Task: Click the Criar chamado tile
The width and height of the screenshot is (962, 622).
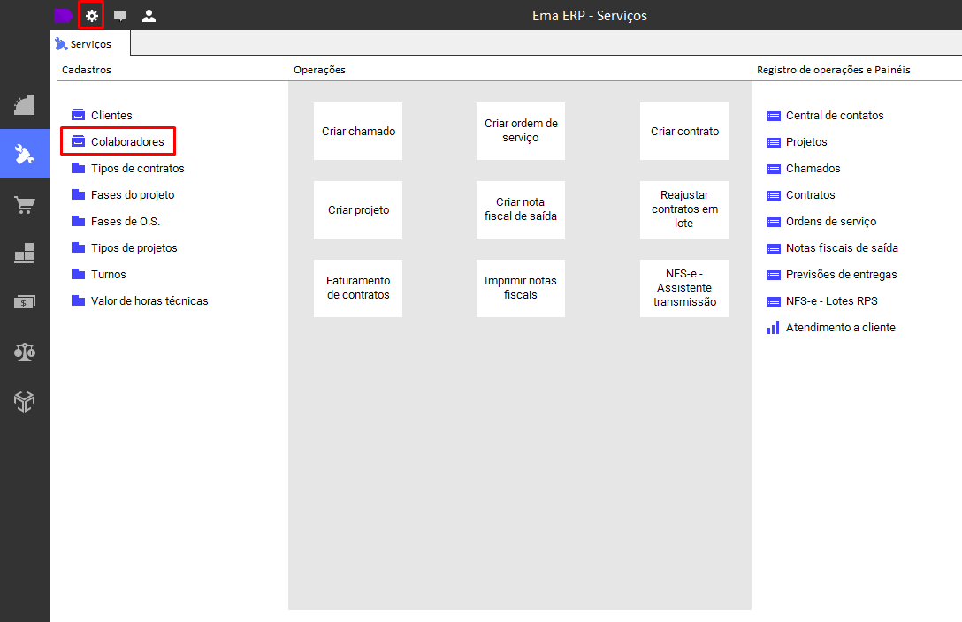Action: pos(358,131)
